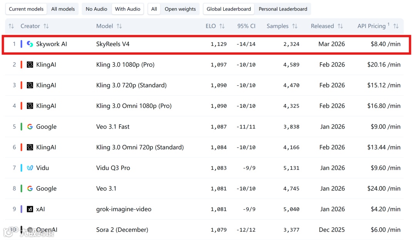
Task: Click Google logo in Veo 3.1 Fast row
Action: point(30,127)
